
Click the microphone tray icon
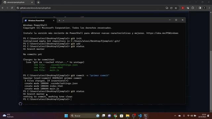(184, 116)
